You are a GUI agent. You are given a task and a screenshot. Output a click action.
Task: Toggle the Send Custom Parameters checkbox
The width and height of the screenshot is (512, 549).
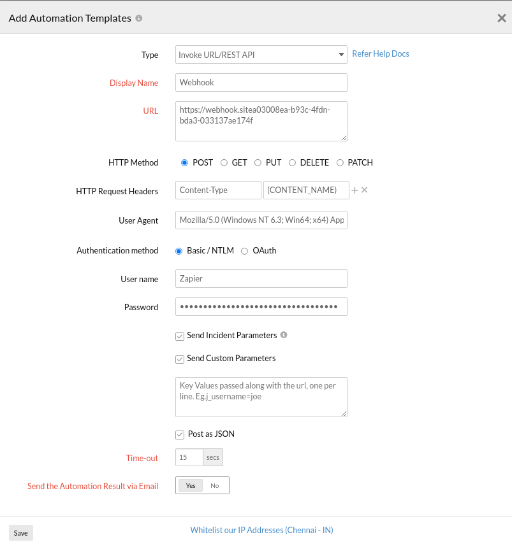pyautogui.click(x=180, y=359)
